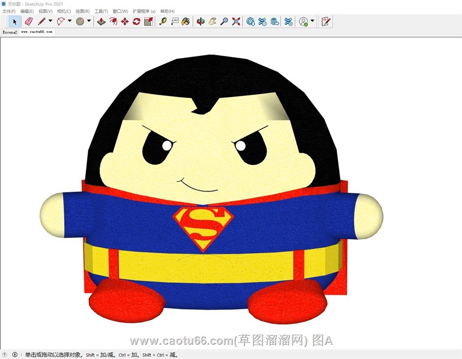The width and height of the screenshot is (462, 359).
Task: Select the Superman model's S emblem
Action: (x=203, y=228)
